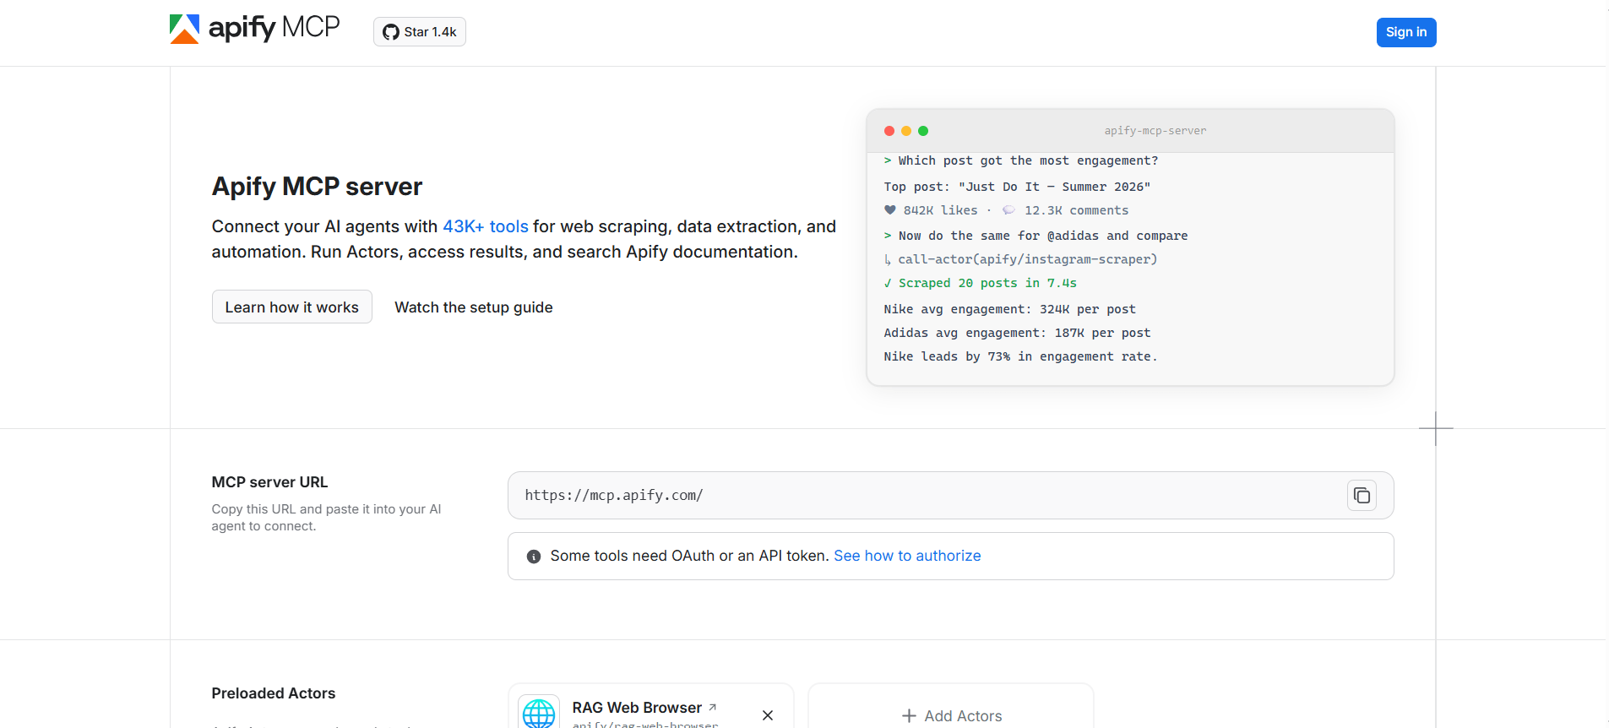Screen dimensions: 1609x728
Task: Click the "Nike avg engagement" line
Action: pyautogui.click(x=1009, y=309)
